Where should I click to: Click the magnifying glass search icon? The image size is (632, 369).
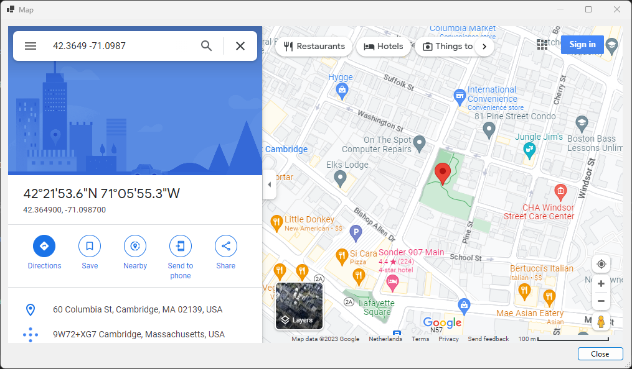pyautogui.click(x=206, y=45)
